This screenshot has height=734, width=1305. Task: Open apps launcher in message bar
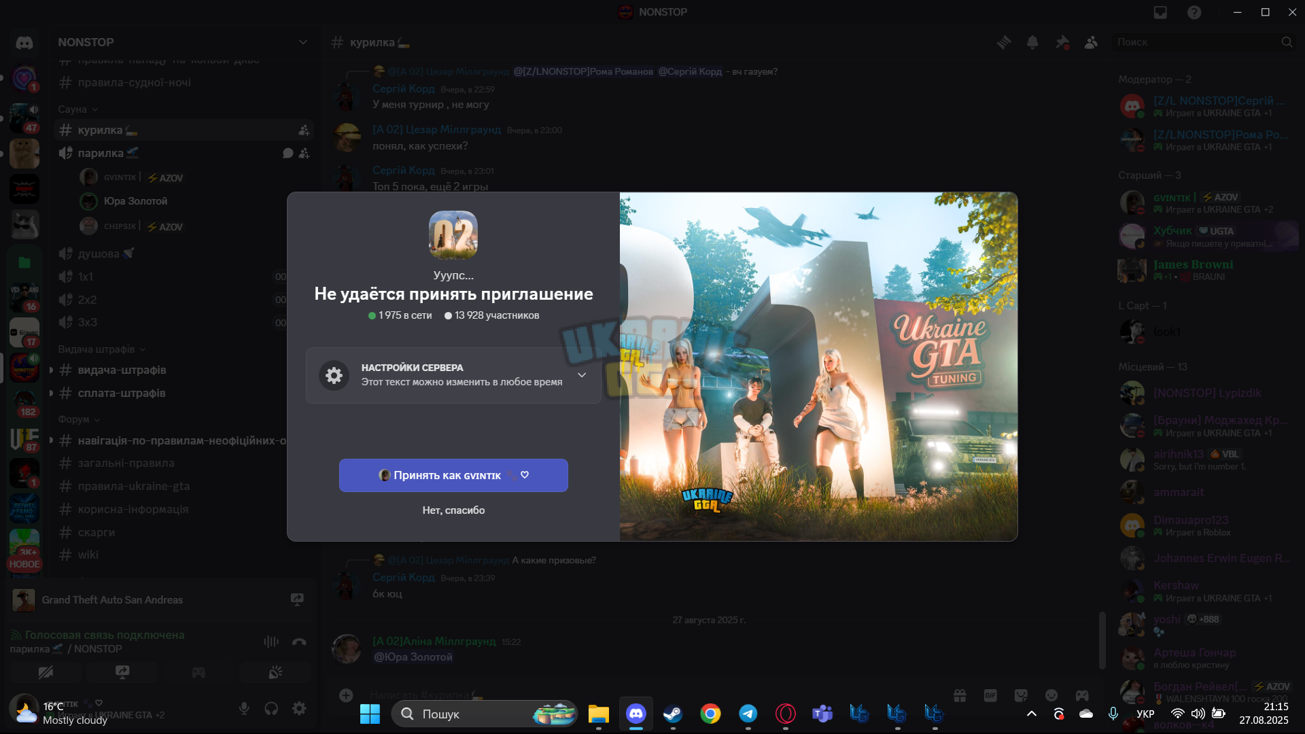[1082, 695]
